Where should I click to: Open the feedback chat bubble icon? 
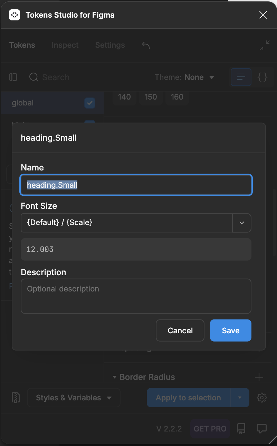tap(262, 429)
